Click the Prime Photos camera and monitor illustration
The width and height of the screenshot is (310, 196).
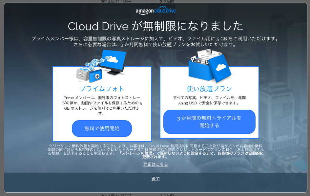pos(101,66)
